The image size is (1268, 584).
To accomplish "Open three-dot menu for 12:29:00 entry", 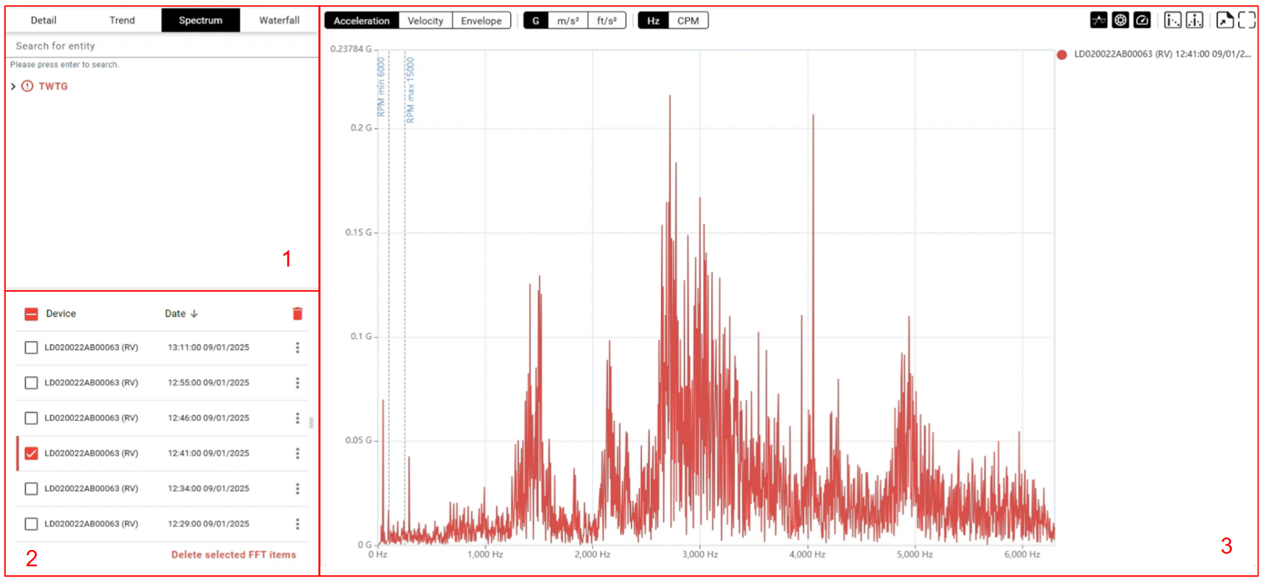I will pos(298,524).
